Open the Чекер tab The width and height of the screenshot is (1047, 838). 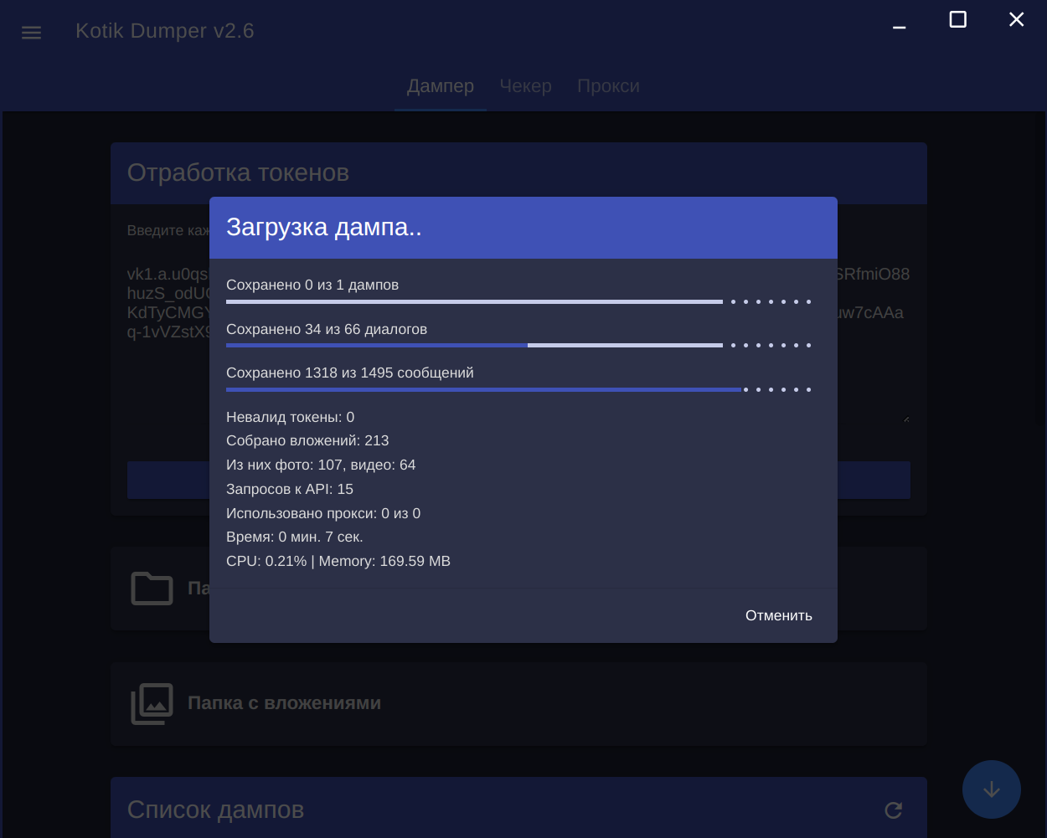pos(526,86)
